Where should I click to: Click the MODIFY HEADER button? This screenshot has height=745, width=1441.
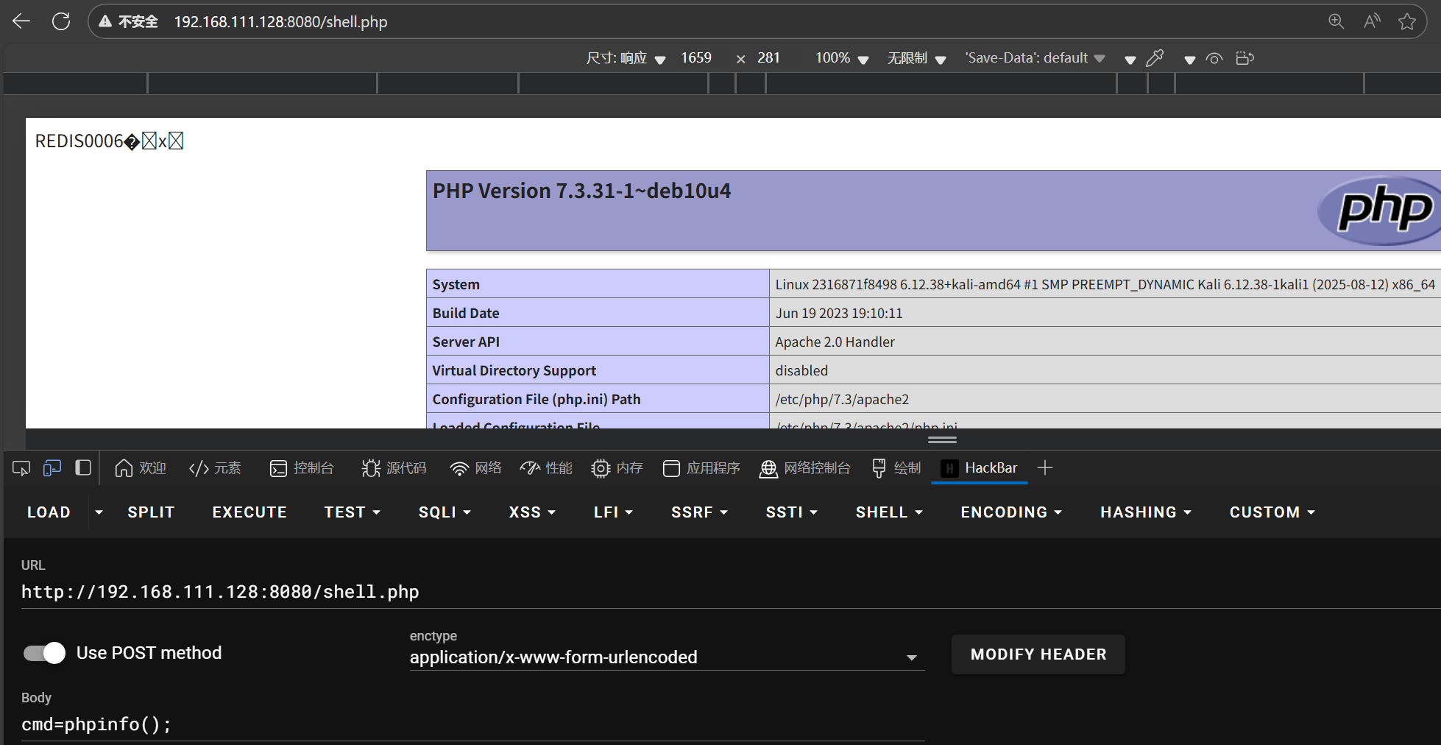coord(1038,654)
